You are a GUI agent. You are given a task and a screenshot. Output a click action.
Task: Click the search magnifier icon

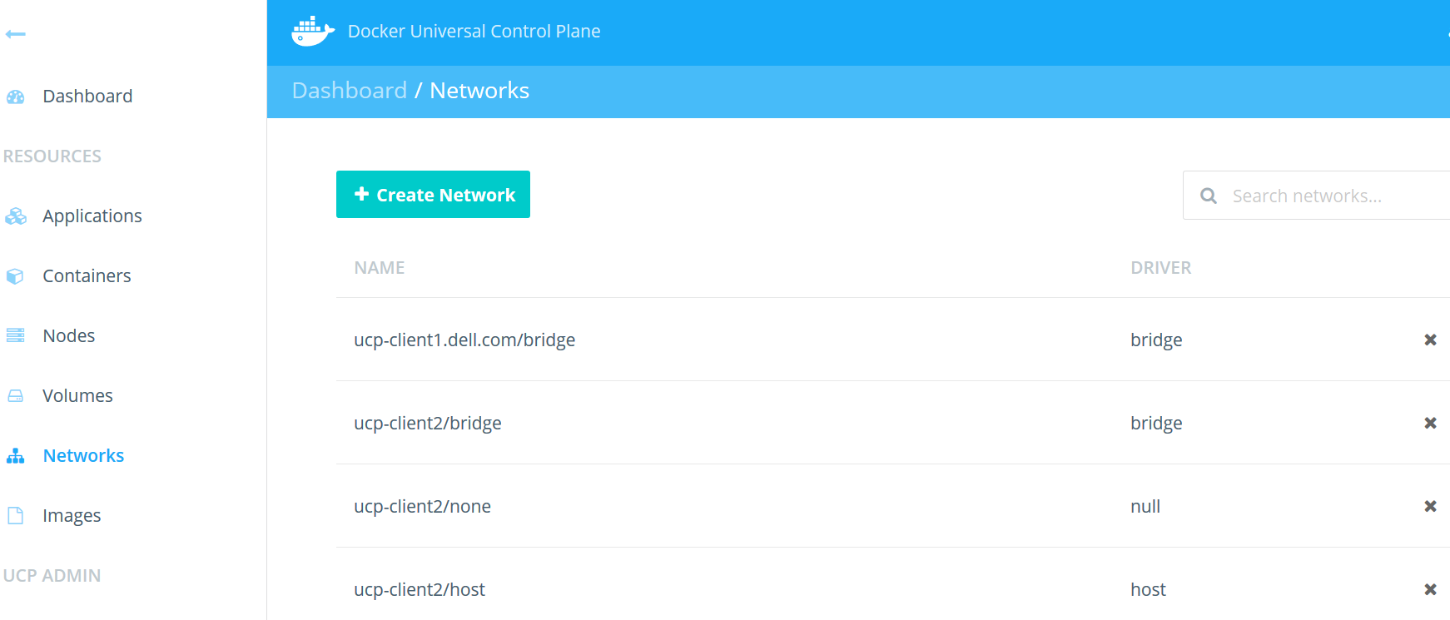click(1209, 196)
